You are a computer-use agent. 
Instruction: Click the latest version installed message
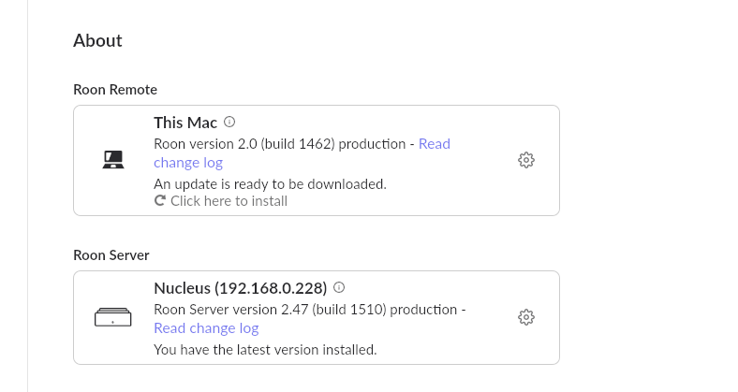[265, 350]
